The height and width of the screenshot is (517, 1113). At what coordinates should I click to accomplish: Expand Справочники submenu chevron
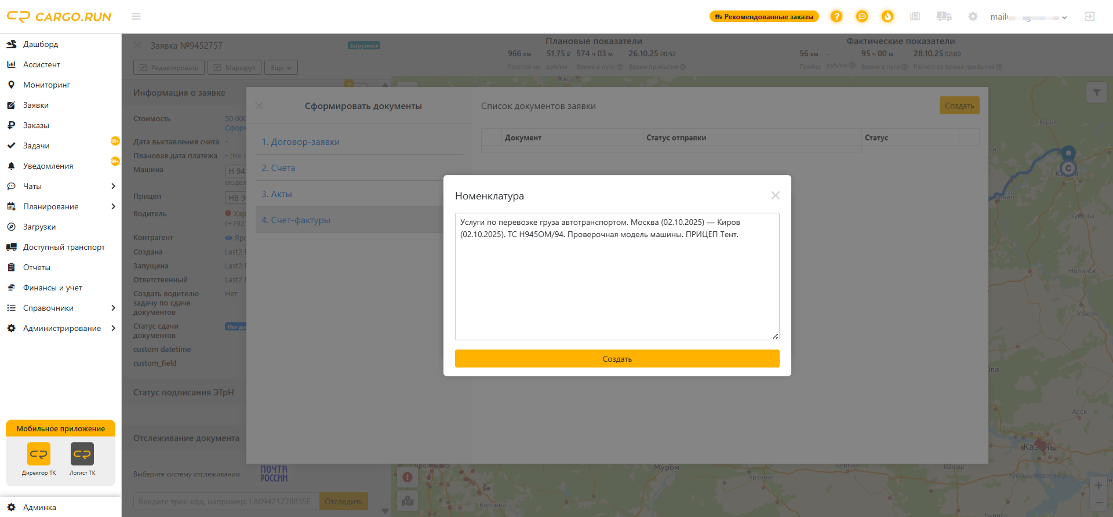113,308
